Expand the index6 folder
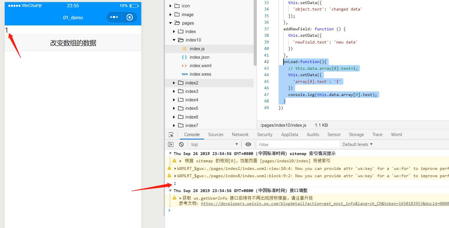 point(174,117)
